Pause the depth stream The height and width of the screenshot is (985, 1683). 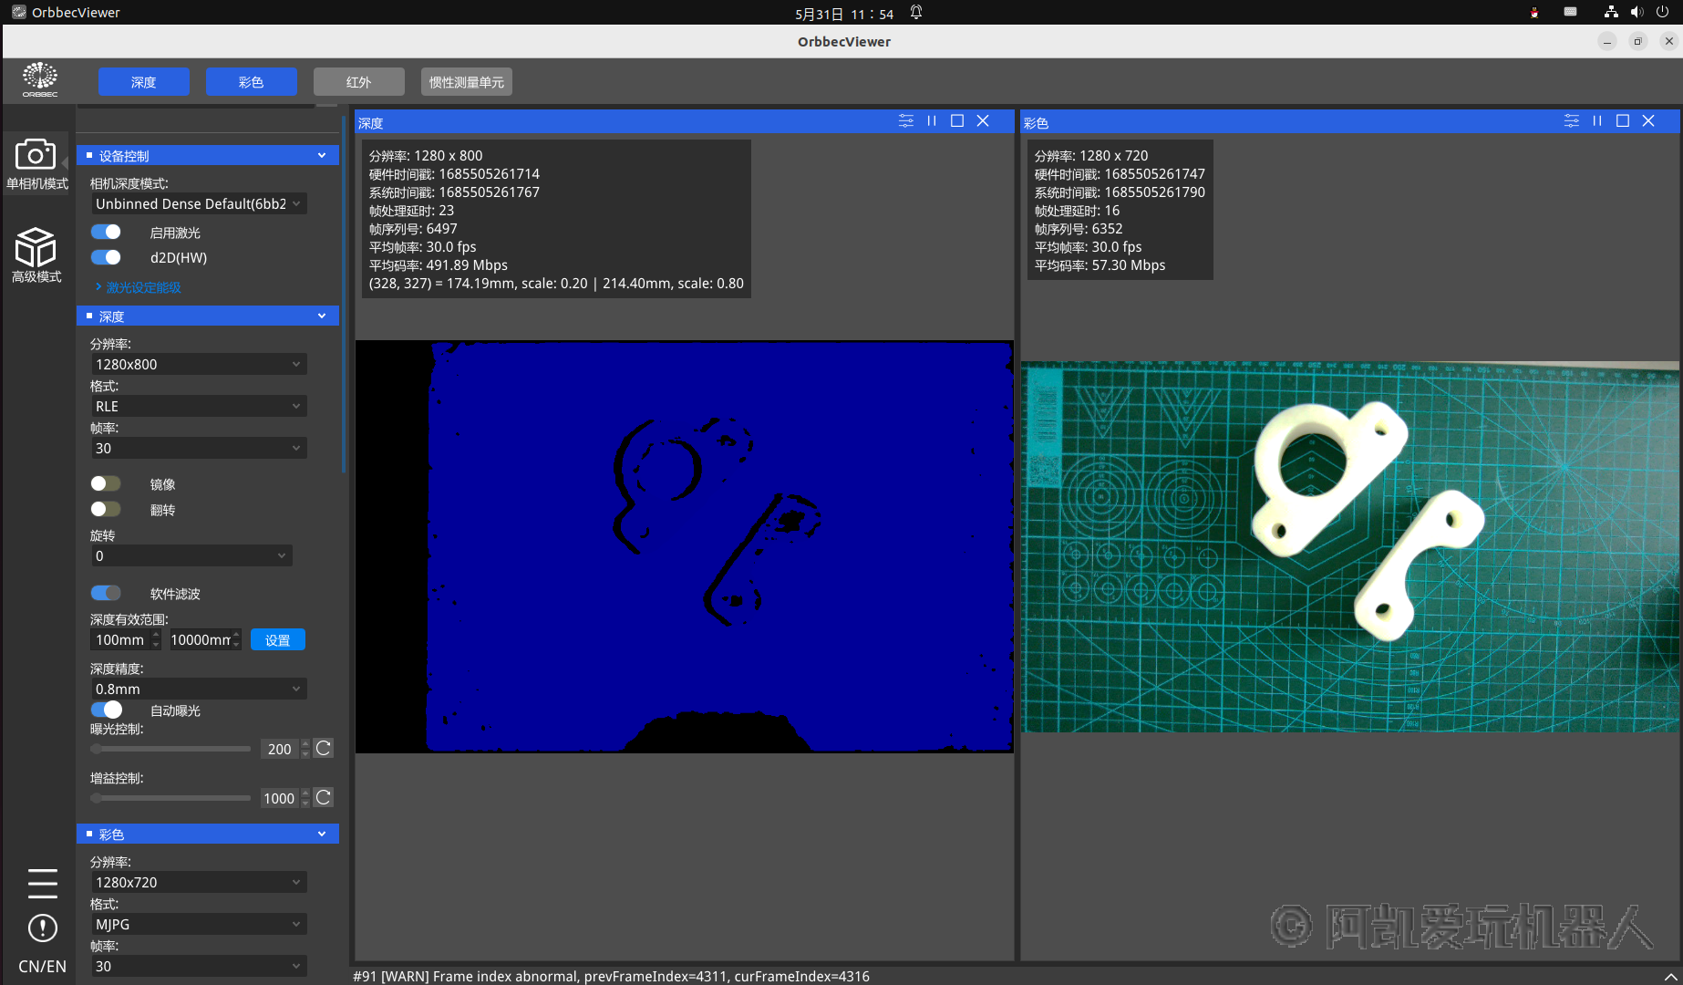pyautogui.click(x=932, y=121)
